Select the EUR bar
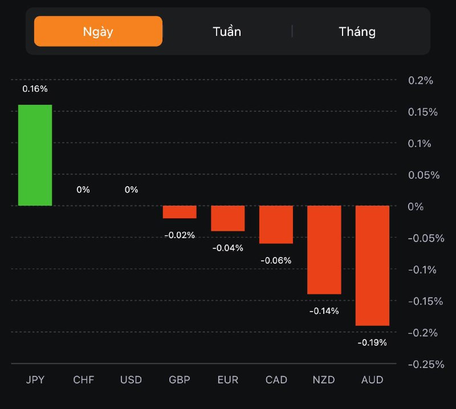The image size is (456, 409). [227, 218]
